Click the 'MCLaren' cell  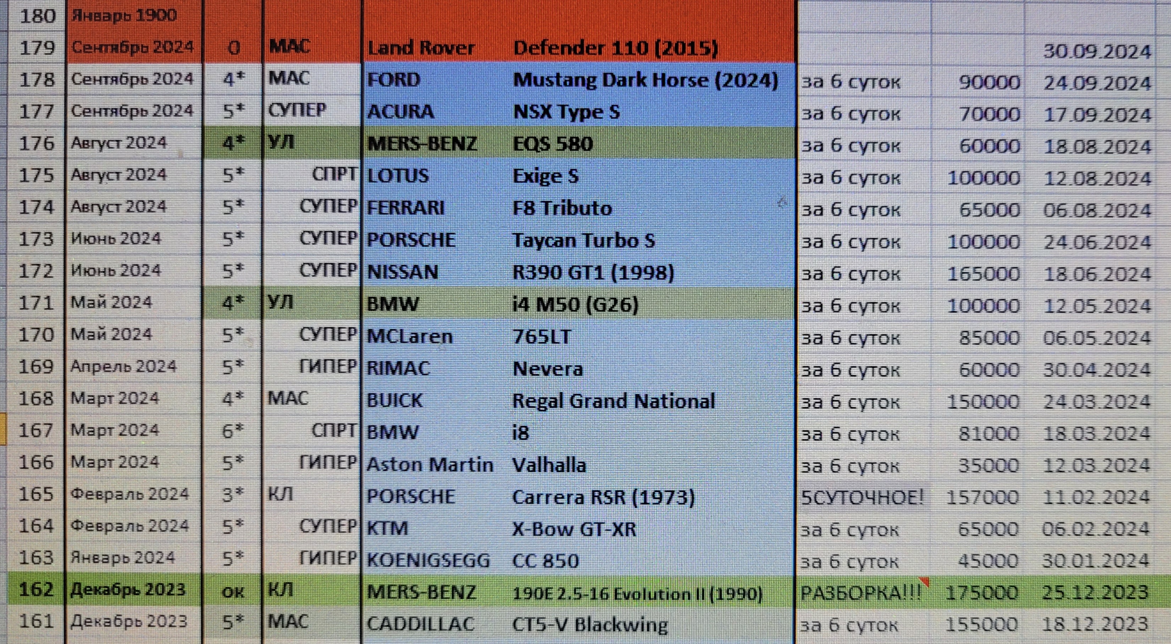436,336
